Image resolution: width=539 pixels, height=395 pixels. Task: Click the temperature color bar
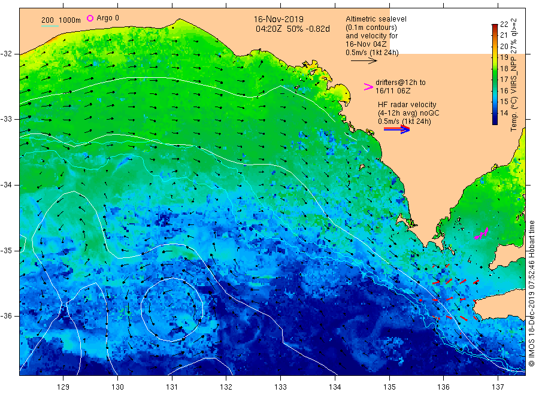click(x=495, y=74)
